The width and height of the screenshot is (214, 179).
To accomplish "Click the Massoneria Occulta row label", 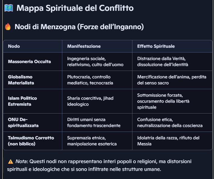I will coord(29,62).
